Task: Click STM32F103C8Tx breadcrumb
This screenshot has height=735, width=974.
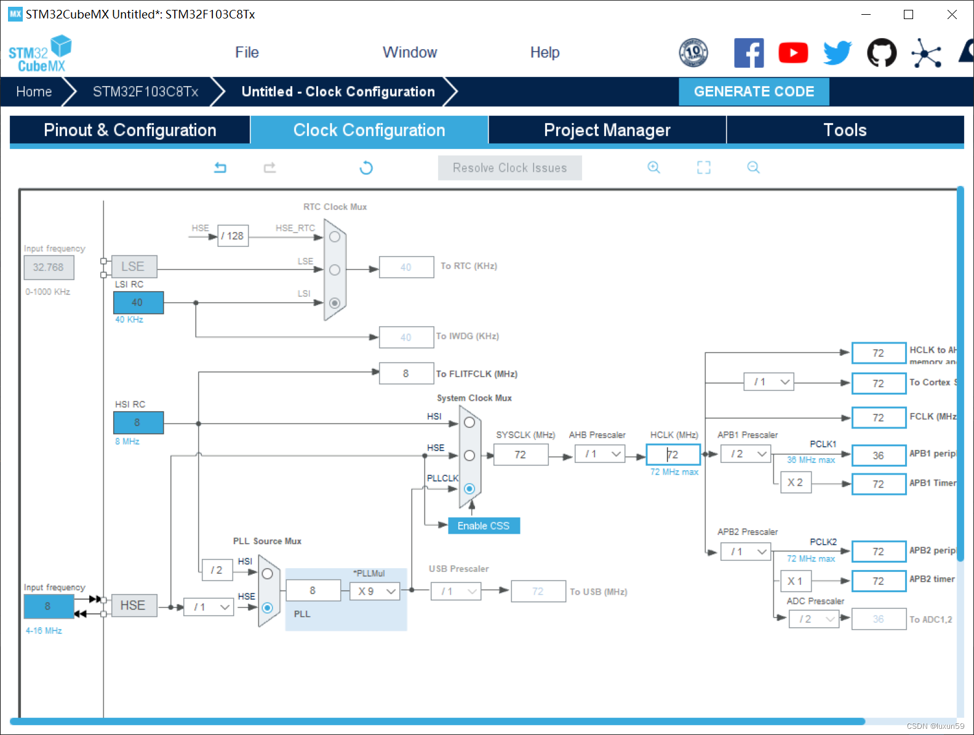Action: pos(145,92)
